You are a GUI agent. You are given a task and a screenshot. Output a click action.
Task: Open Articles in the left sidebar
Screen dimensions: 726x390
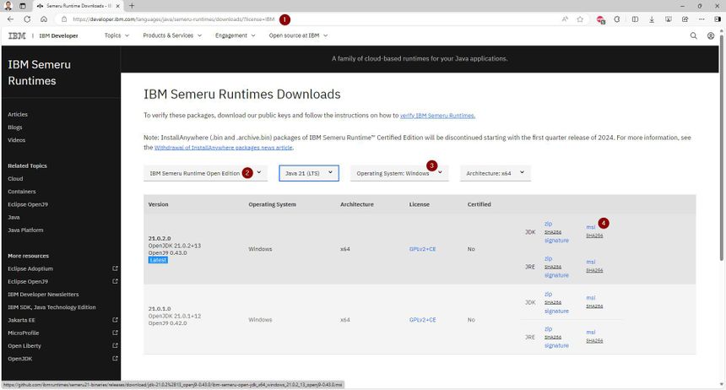point(18,114)
